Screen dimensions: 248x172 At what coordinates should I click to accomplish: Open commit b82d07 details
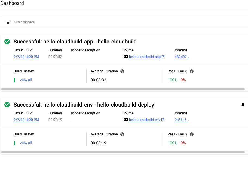pyautogui.click(x=182, y=57)
